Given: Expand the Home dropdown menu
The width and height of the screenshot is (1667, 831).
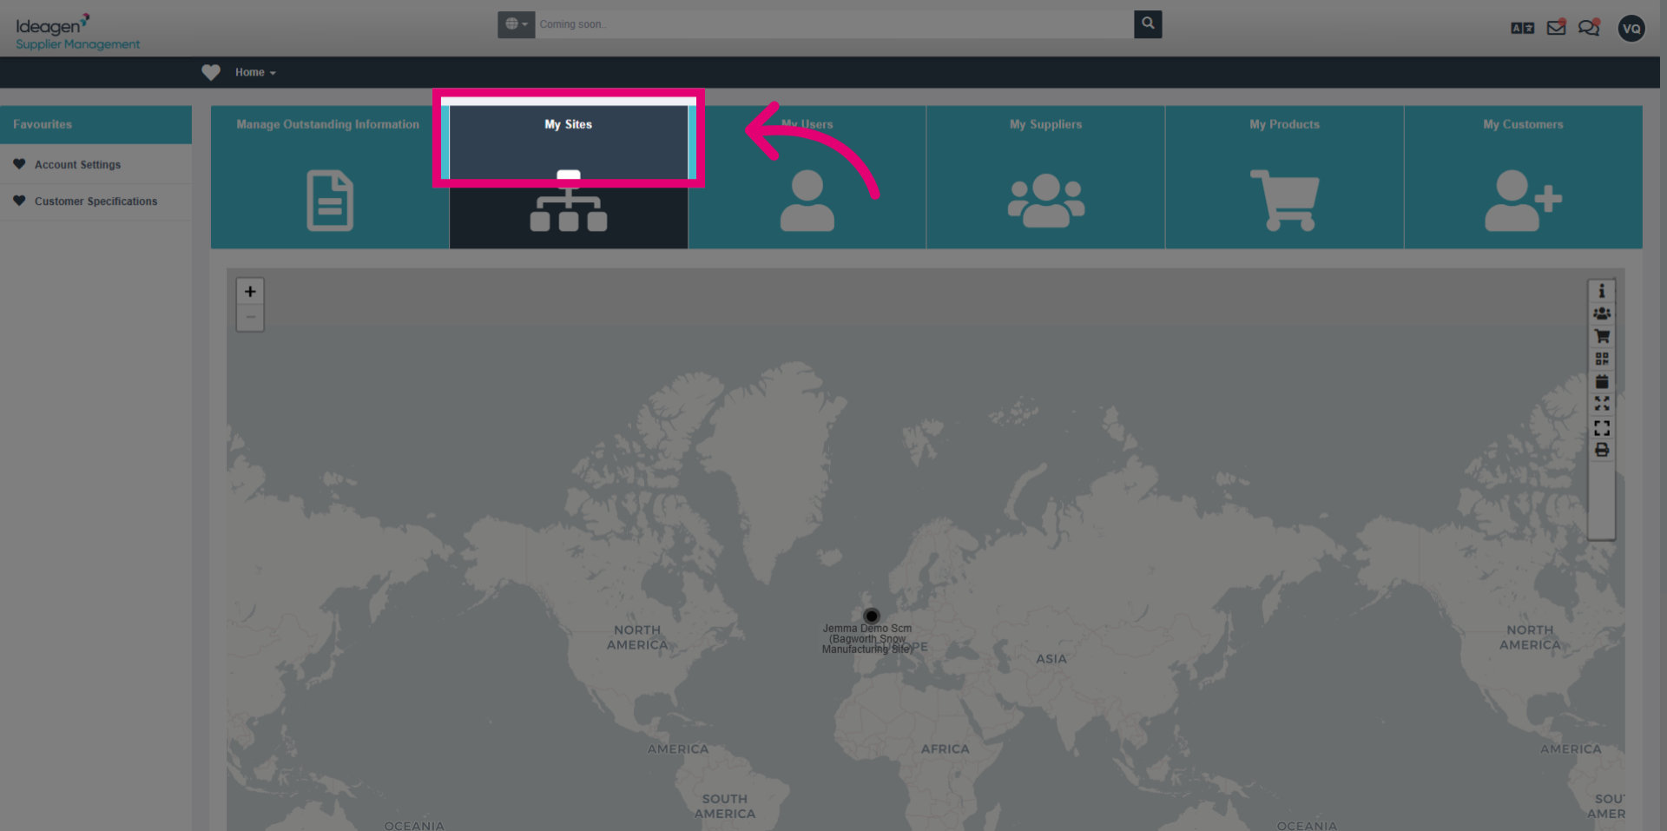Looking at the screenshot, I should click(255, 72).
